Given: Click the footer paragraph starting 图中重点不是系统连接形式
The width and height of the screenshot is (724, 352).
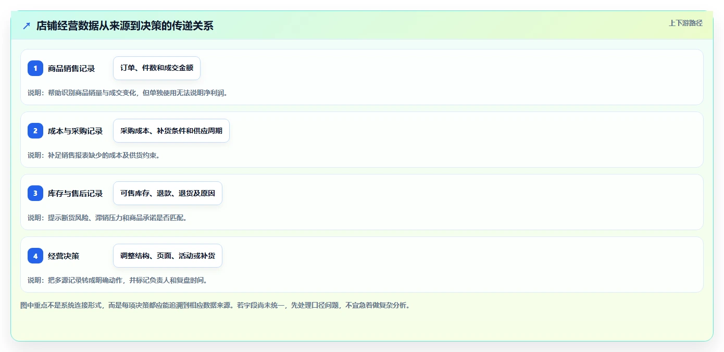Looking at the screenshot, I should pyautogui.click(x=215, y=306).
